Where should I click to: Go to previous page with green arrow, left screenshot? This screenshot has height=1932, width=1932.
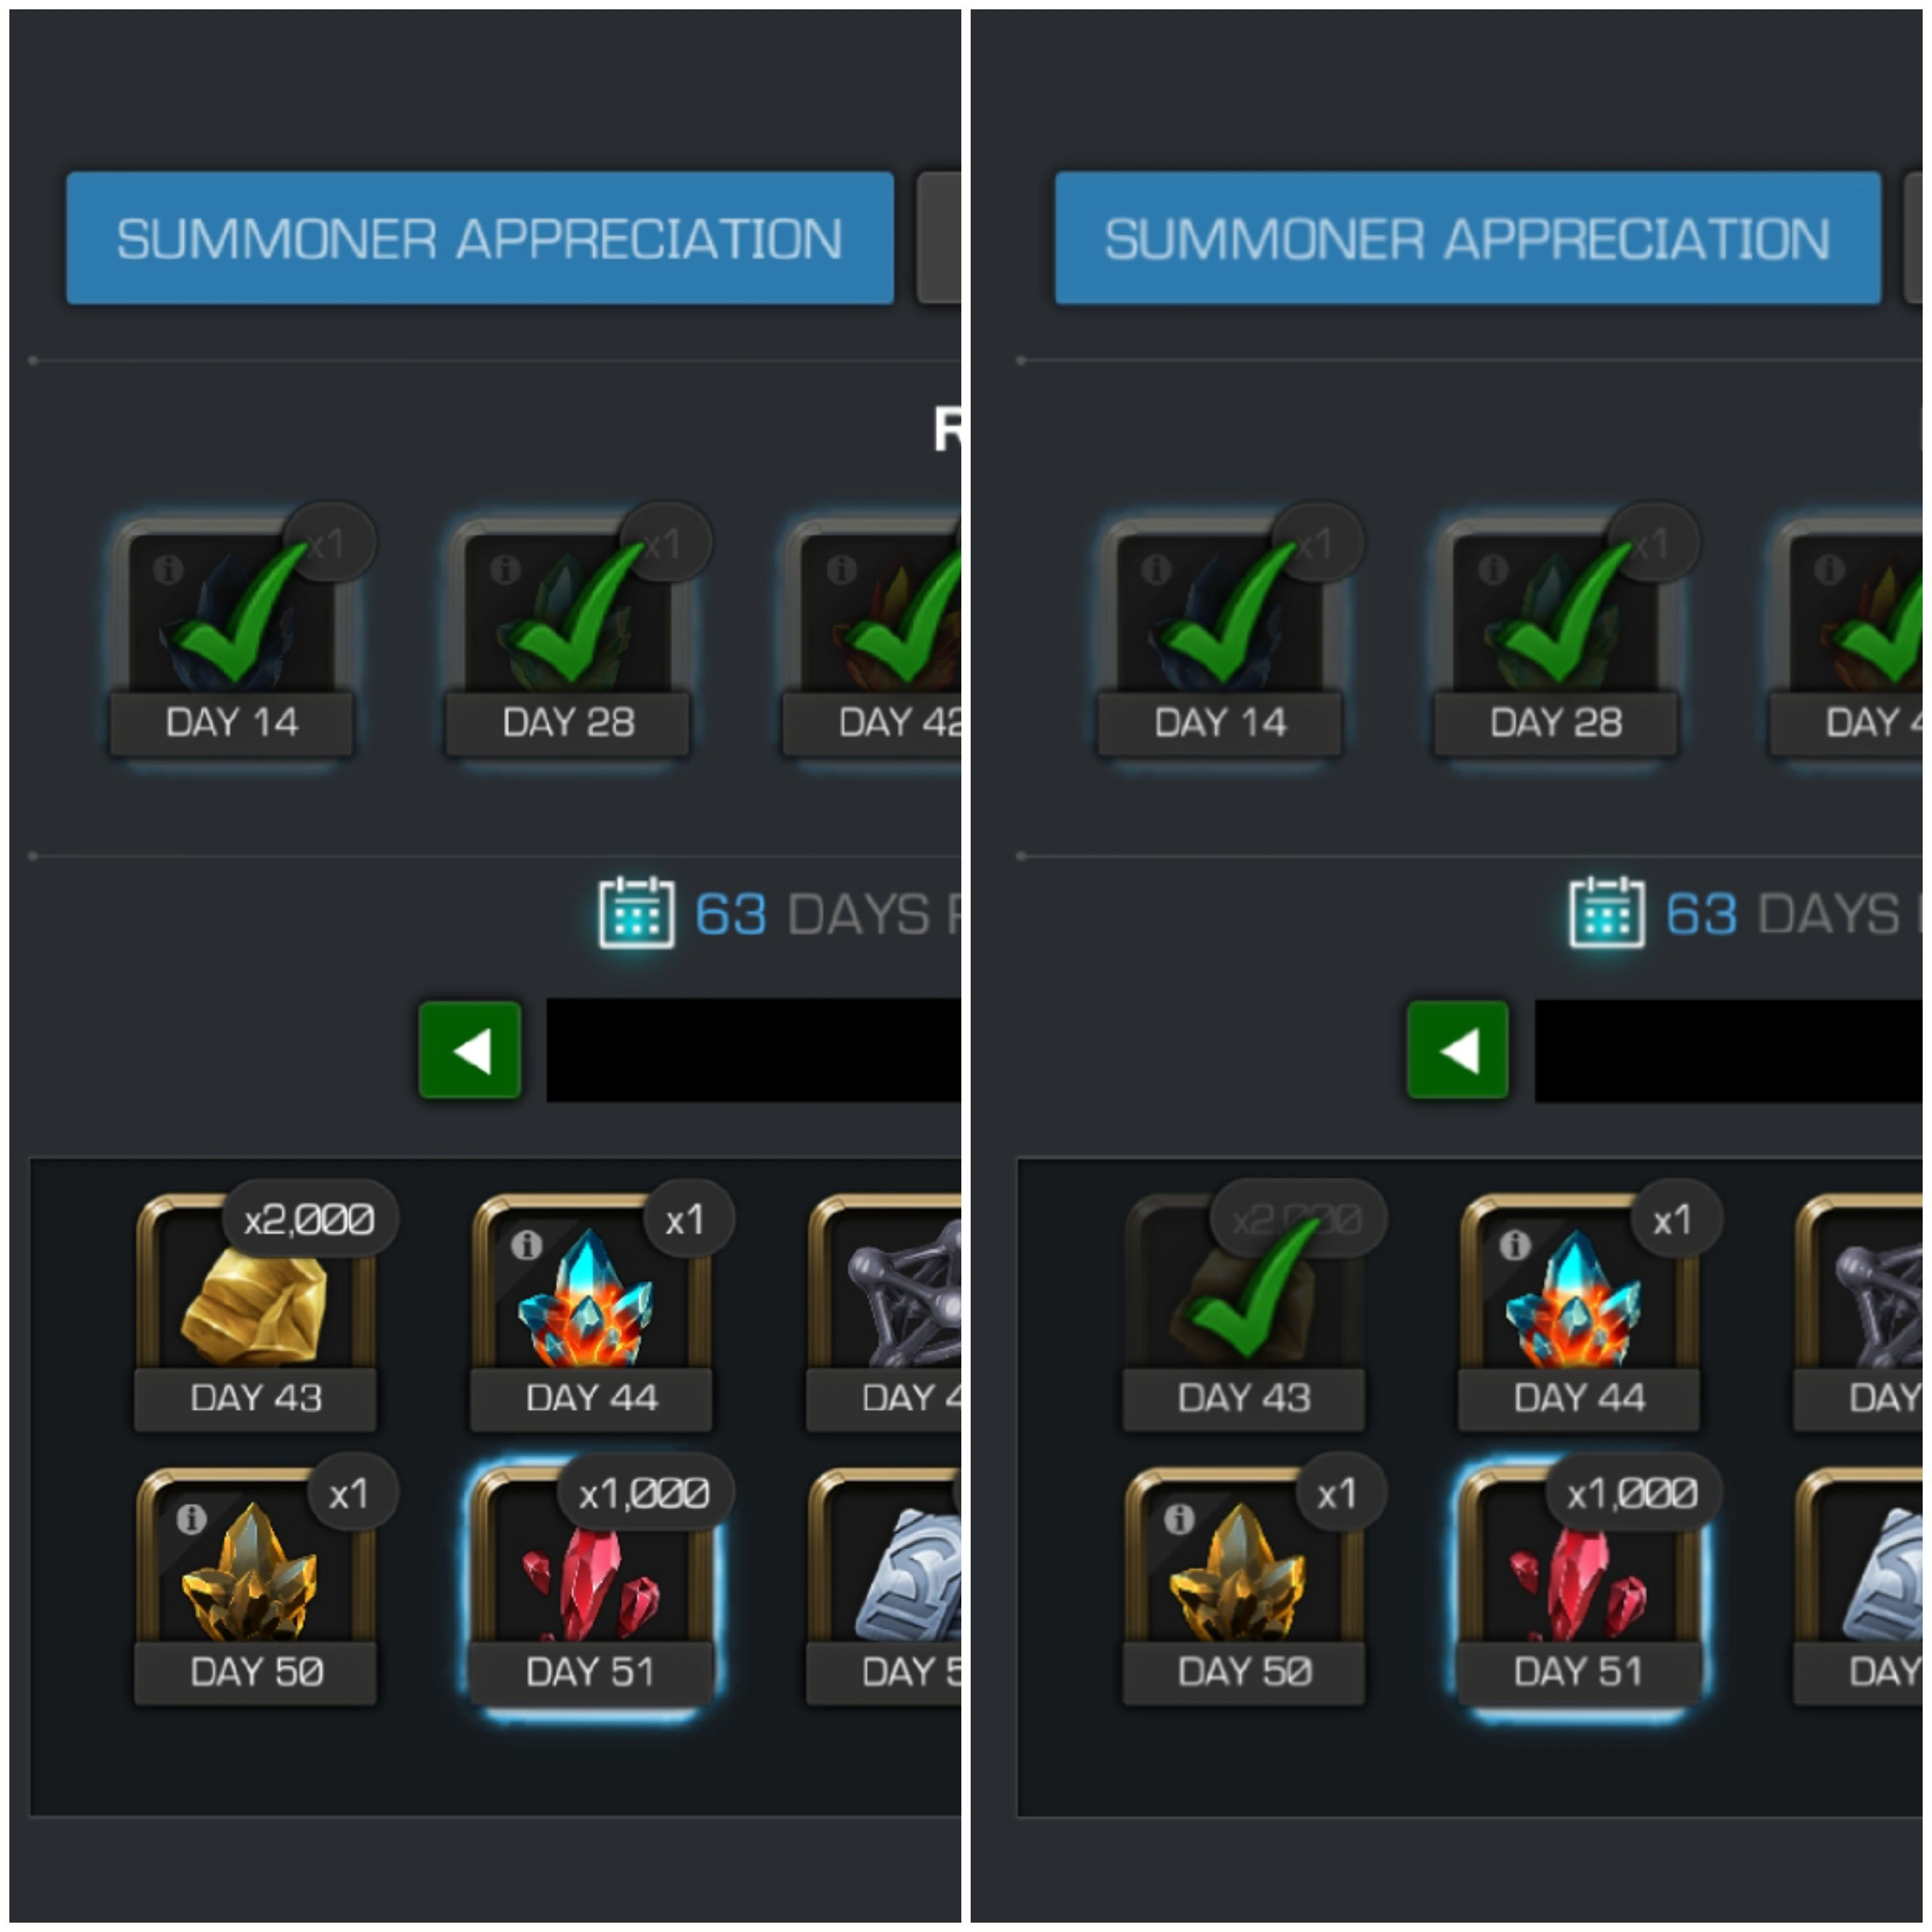(470, 1050)
